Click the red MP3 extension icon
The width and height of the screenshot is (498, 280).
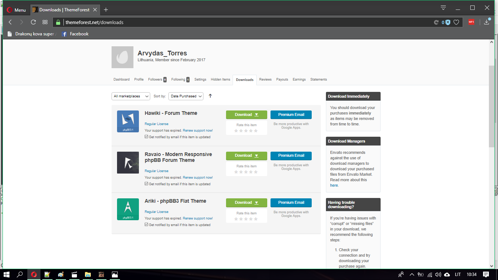click(471, 22)
